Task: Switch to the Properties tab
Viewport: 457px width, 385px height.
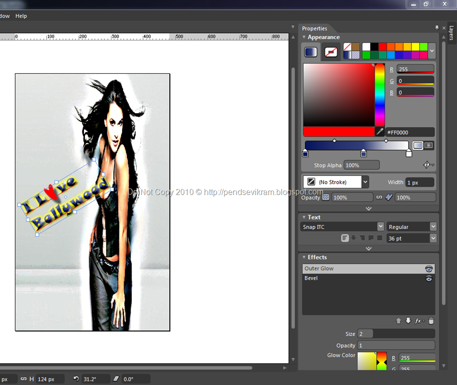Action: tap(314, 29)
